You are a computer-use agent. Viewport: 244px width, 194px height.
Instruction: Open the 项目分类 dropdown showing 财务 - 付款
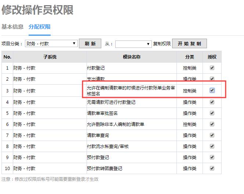click(x=51, y=44)
